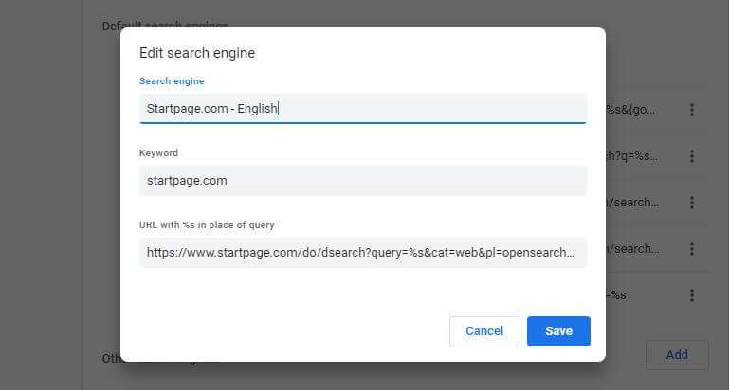This screenshot has height=390, width=729.
Task: Open more actions for the =%s row
Action: (692, 294)
